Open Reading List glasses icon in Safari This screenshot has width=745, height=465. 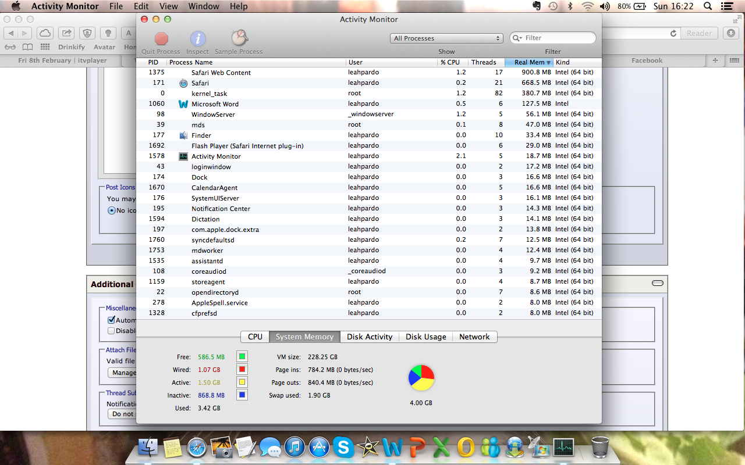(x=10, y=47)
